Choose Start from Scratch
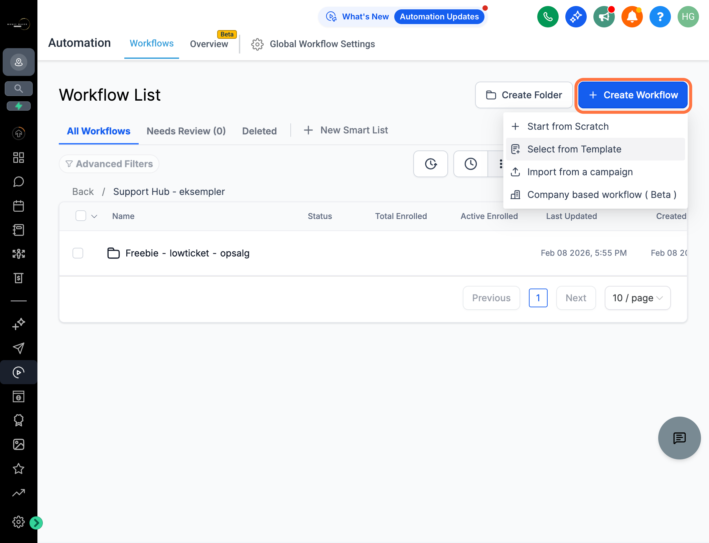Image resolution: width=709 pixels, height=543 pixels. coord(595,126)
